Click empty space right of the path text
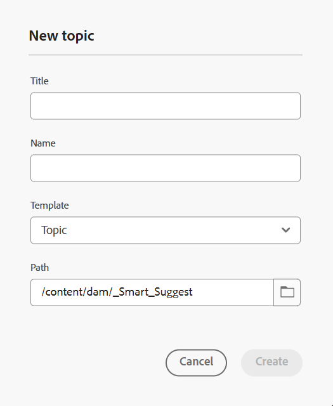Viewport: 333px width, 406px height. click(x=233, y=292)
